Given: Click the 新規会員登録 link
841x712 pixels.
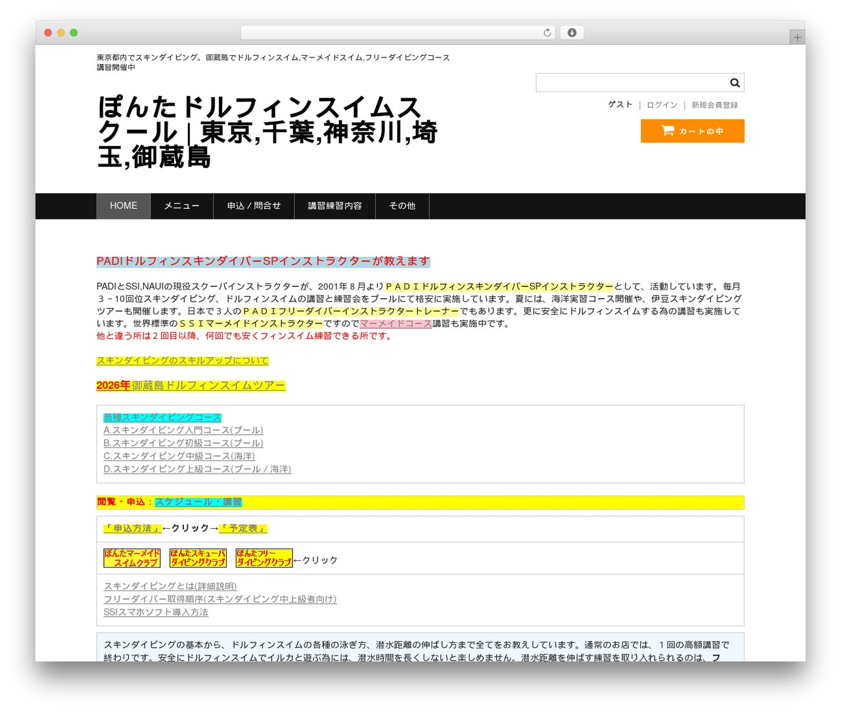Looking at the screenshot, I should [715, 105].
